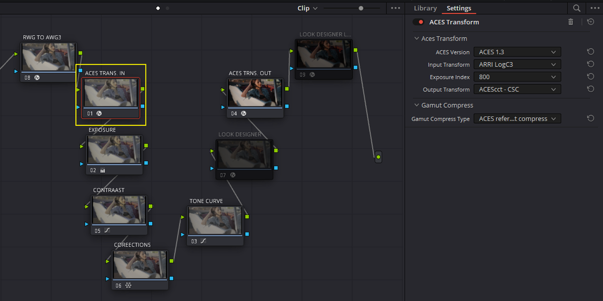The height and width of the screenshot is (301, 603).
Task: Click the OFX icon on node 09
Action: 312,74
